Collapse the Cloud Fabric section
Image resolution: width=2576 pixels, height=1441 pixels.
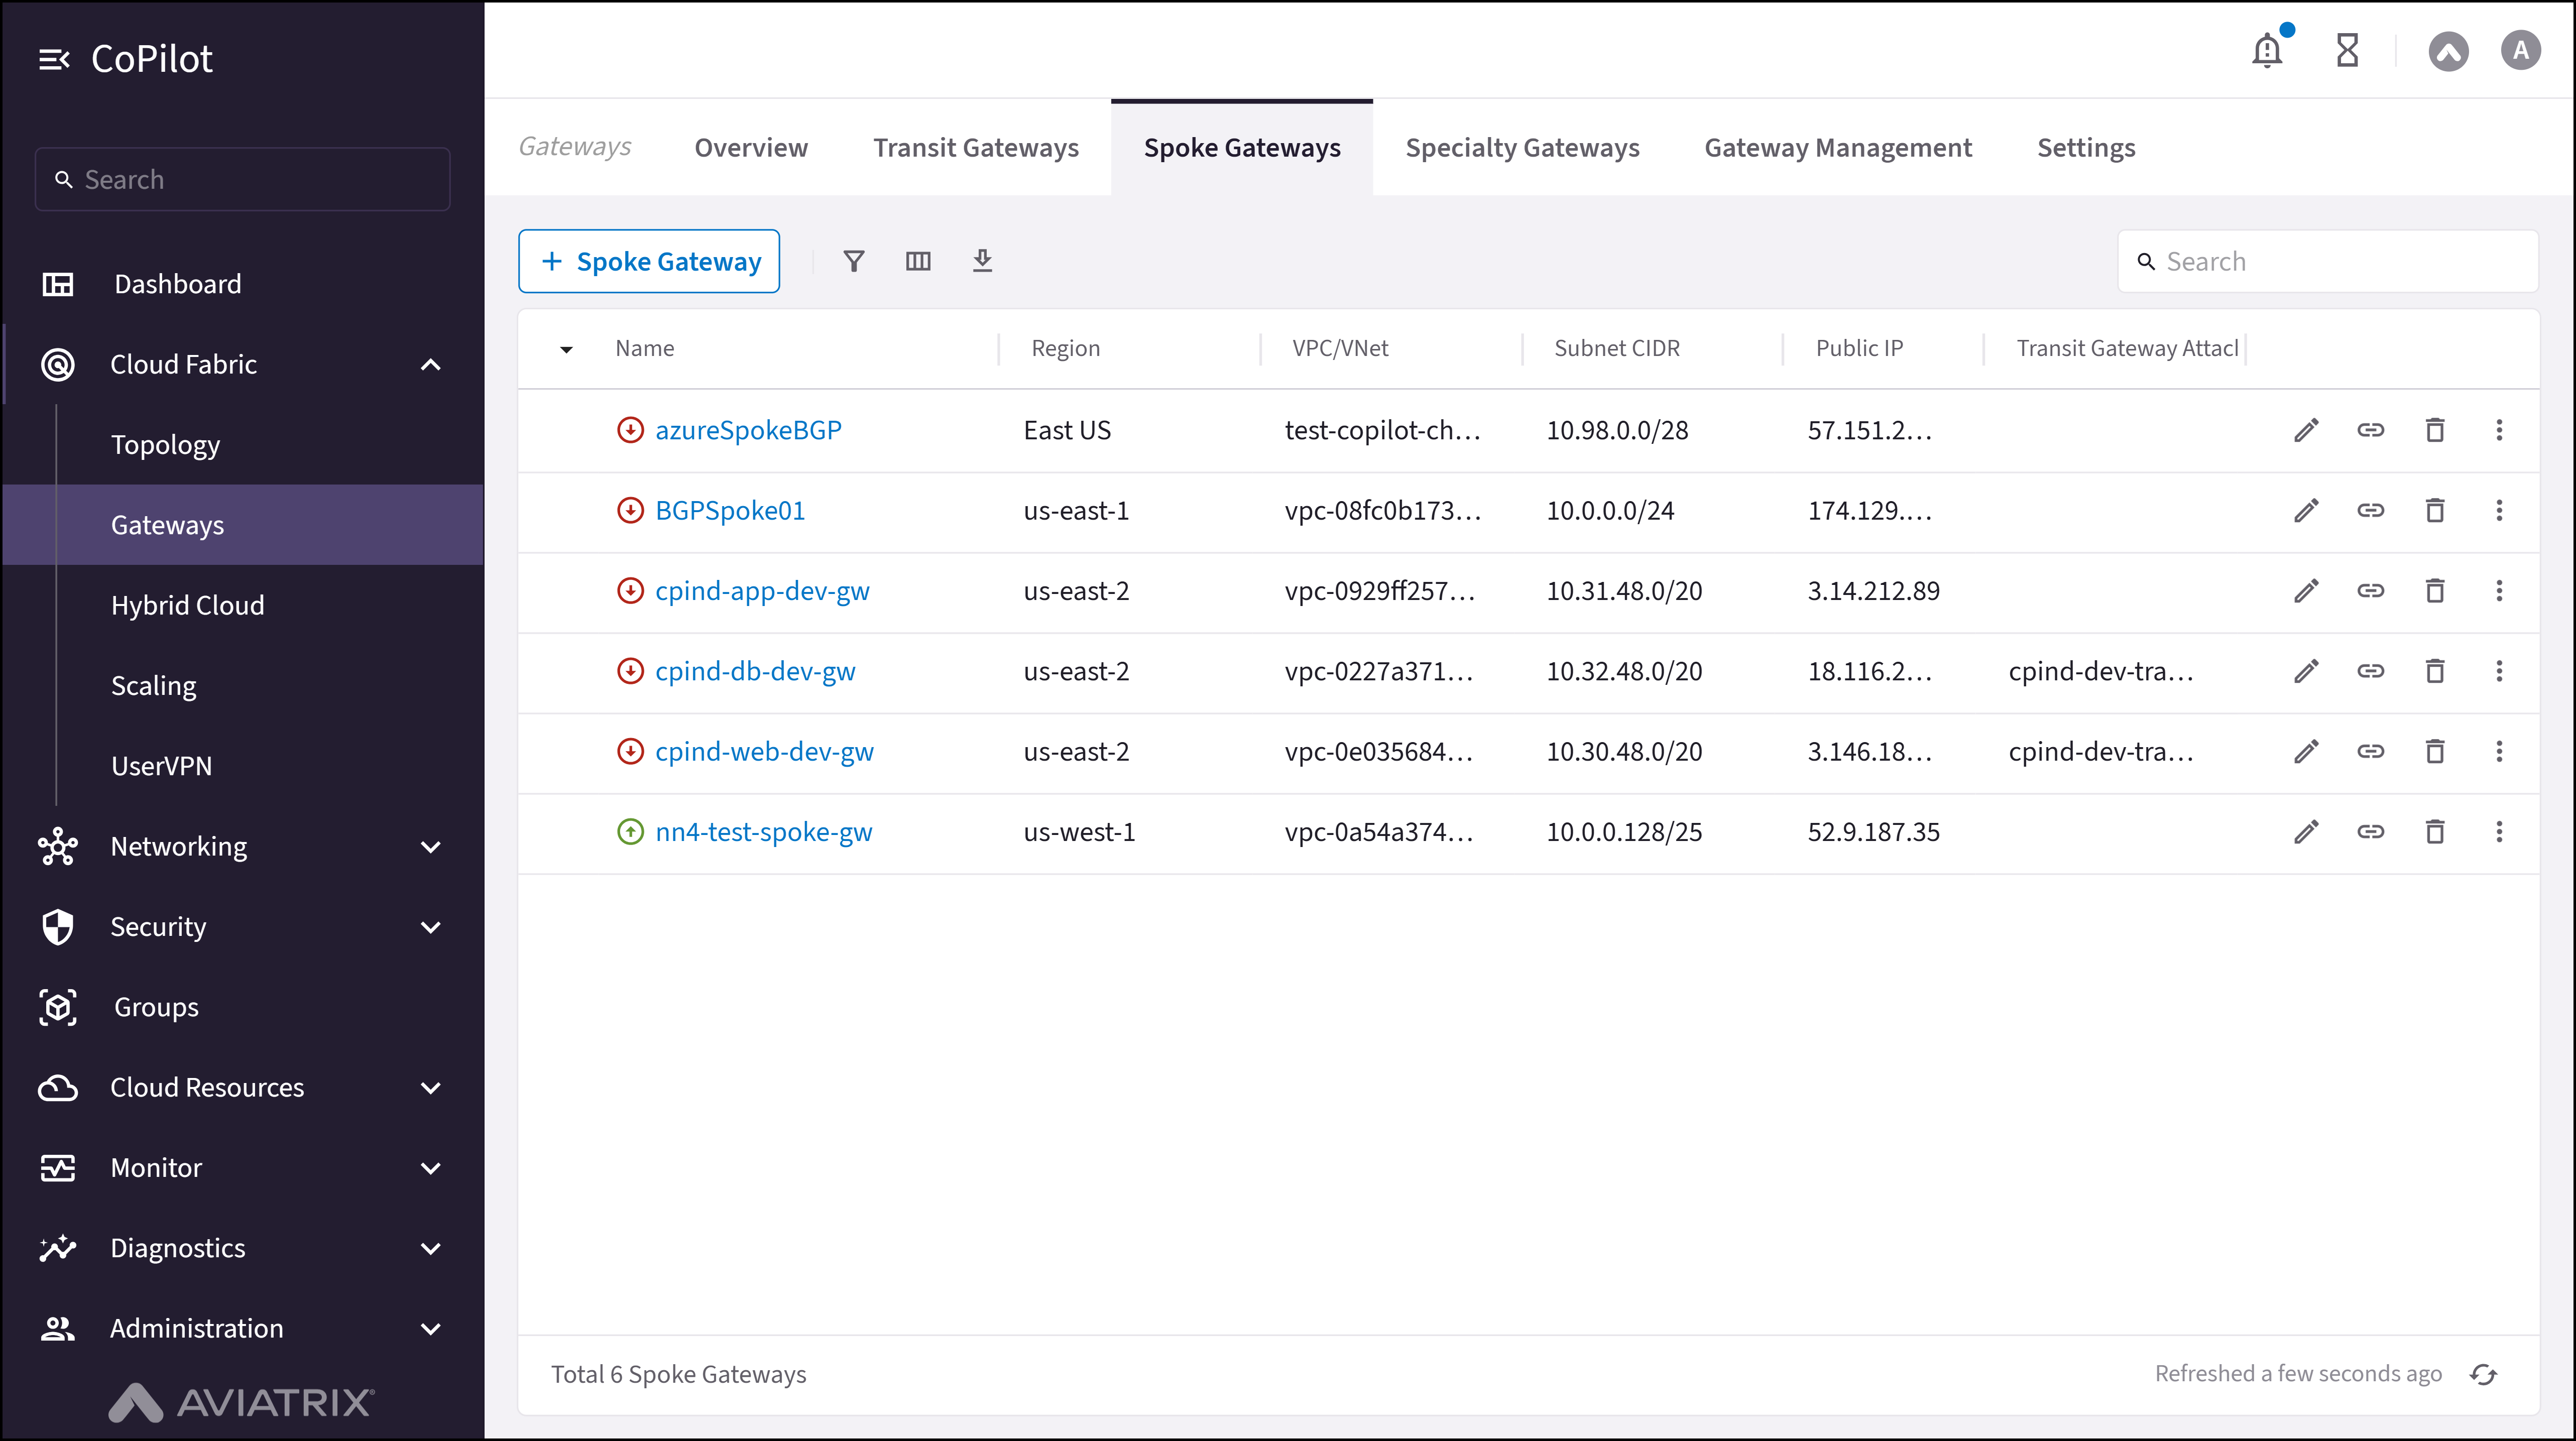pos(430,365)
